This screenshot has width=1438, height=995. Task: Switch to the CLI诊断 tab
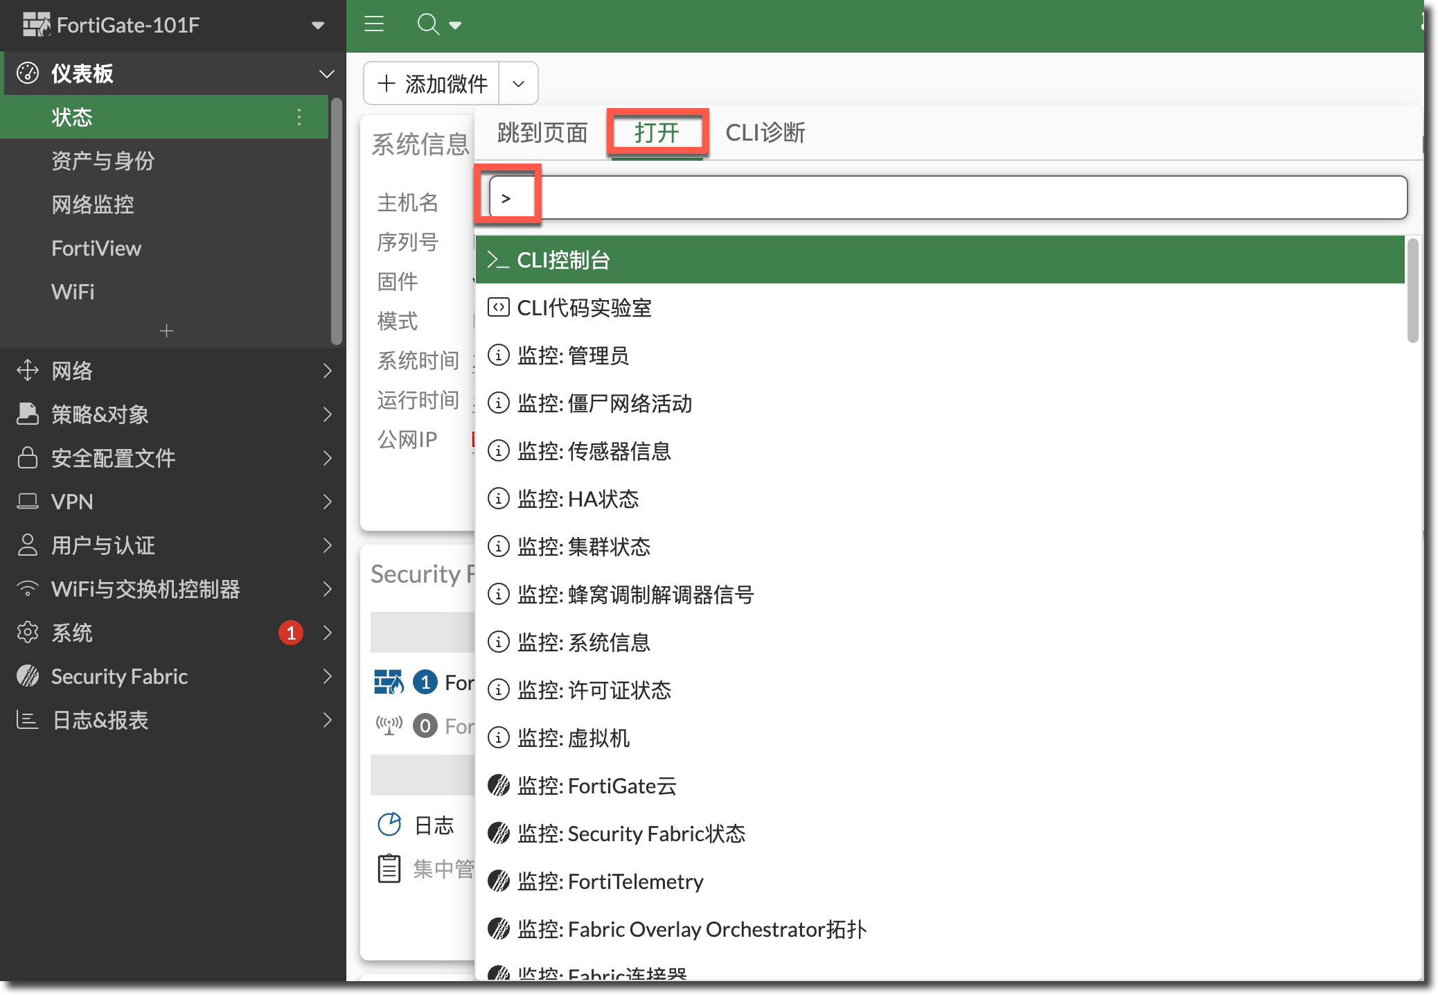[765, 132]
